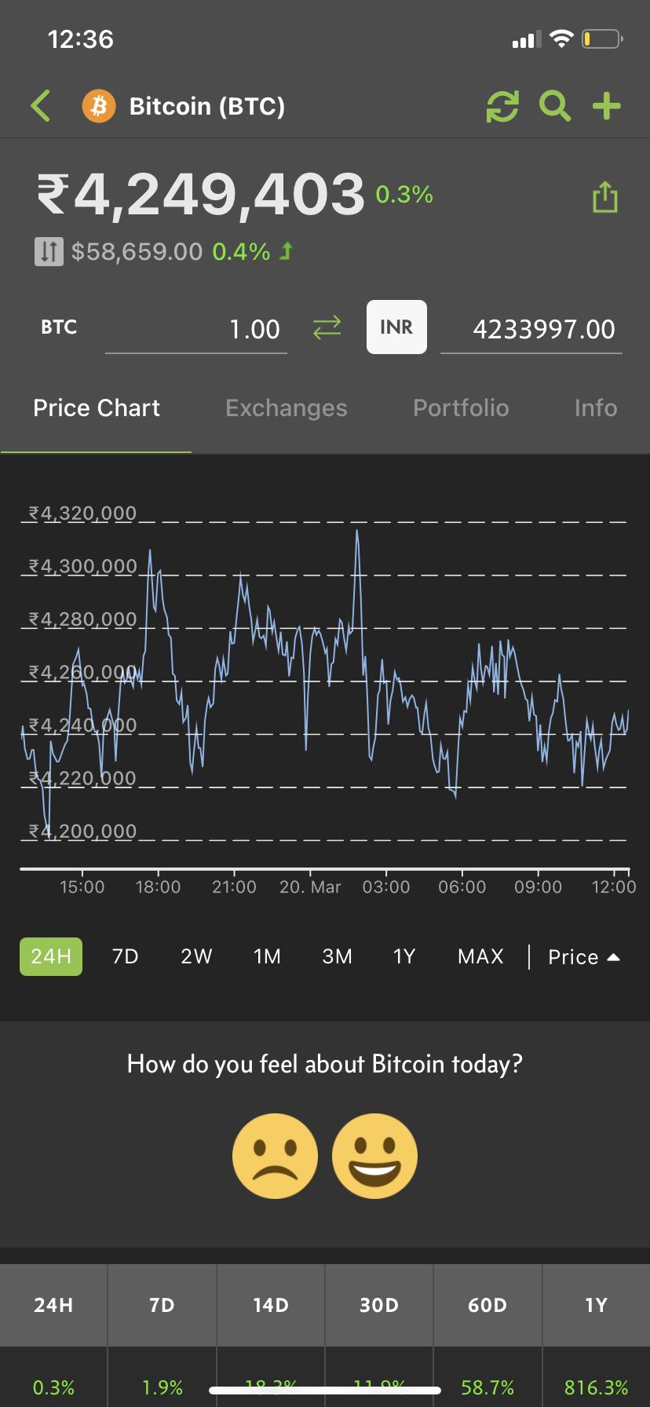Screen dimensions: 650x1407
Task: Tap the 30D column header
Action: pos(379,1305)
